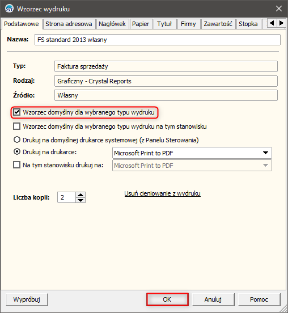This screenshot has height=313, width=288.
Task: Select the Drukuj na drukarce radio button
Action: 17,152
